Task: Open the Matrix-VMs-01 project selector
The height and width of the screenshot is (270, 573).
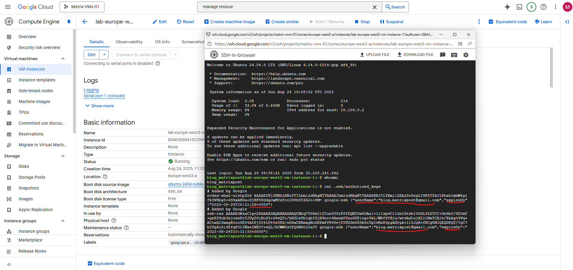Action: 82,7
